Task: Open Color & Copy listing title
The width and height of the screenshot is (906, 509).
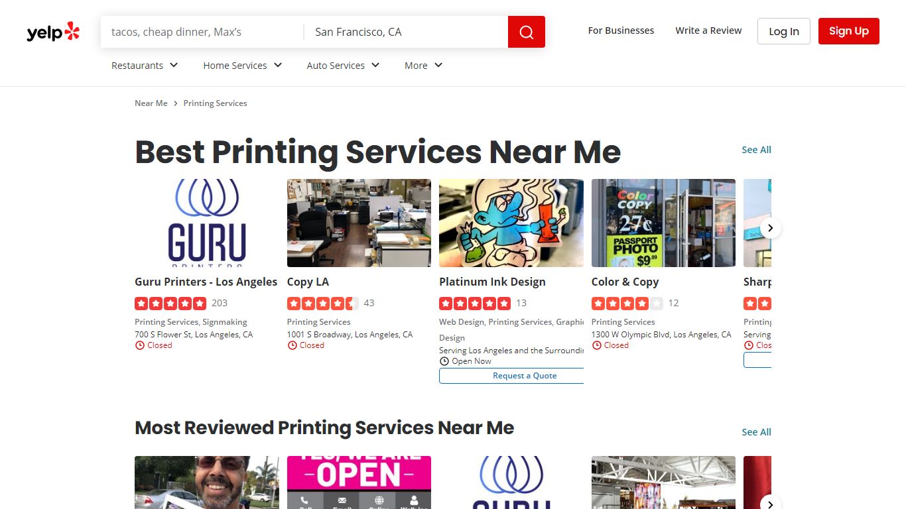Action: pyautogui.click(x=625, y=282)
